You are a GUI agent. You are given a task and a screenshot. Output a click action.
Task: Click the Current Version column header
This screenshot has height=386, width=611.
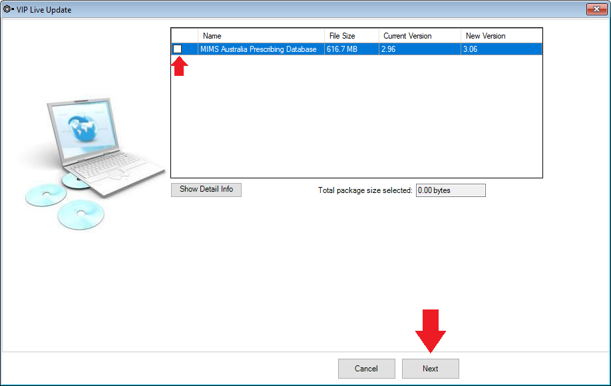420,36
